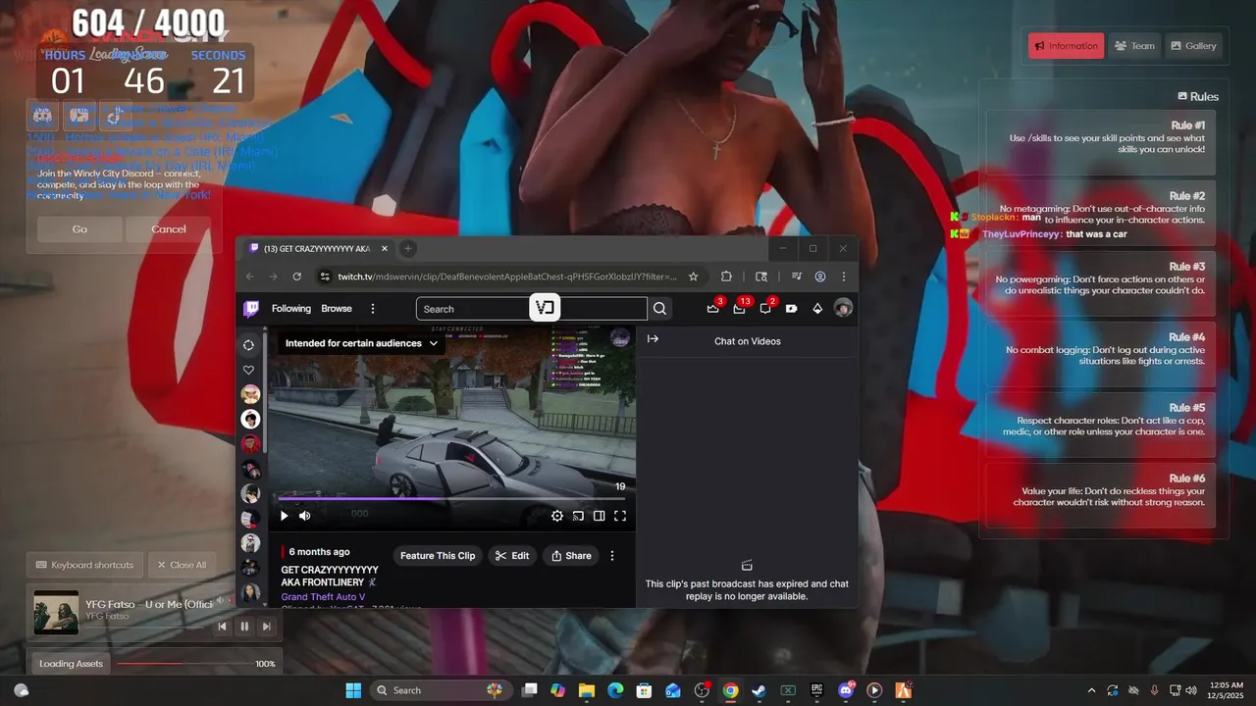The image size is (1256, 706).
Task: Open the Grand Theft Auto V category link
Action: click(323, 597)
